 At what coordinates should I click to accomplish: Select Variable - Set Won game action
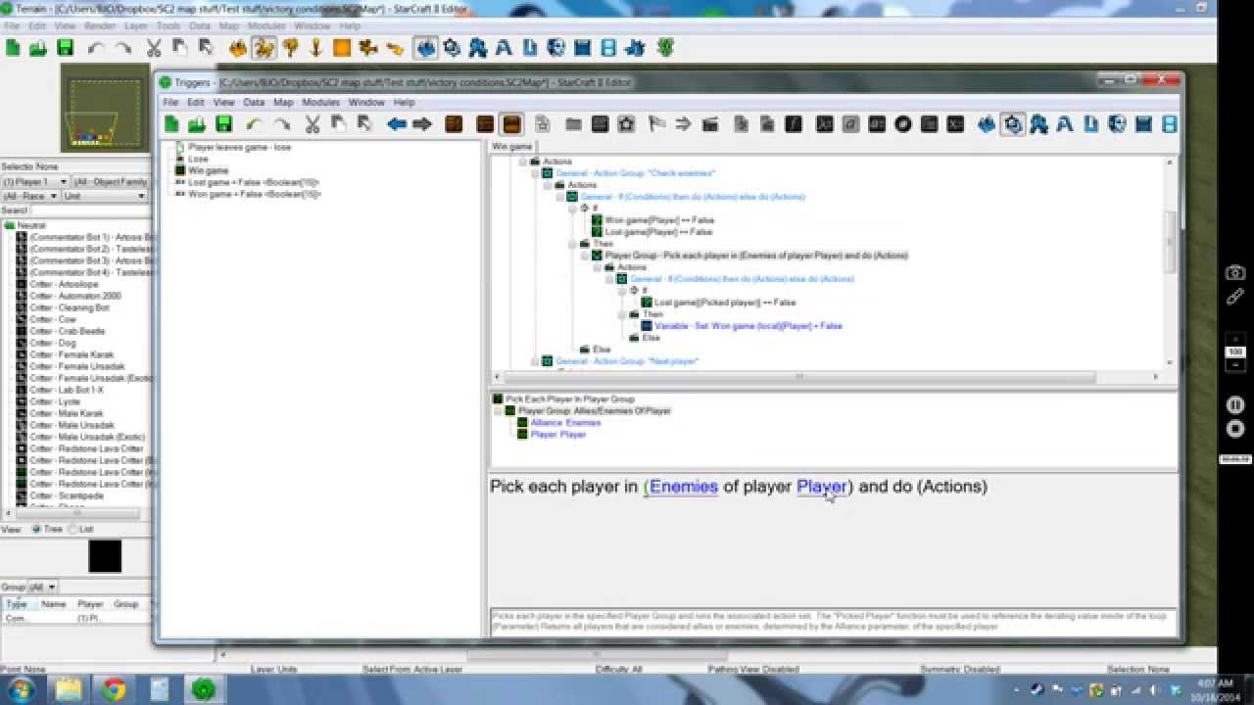point(748,326)
